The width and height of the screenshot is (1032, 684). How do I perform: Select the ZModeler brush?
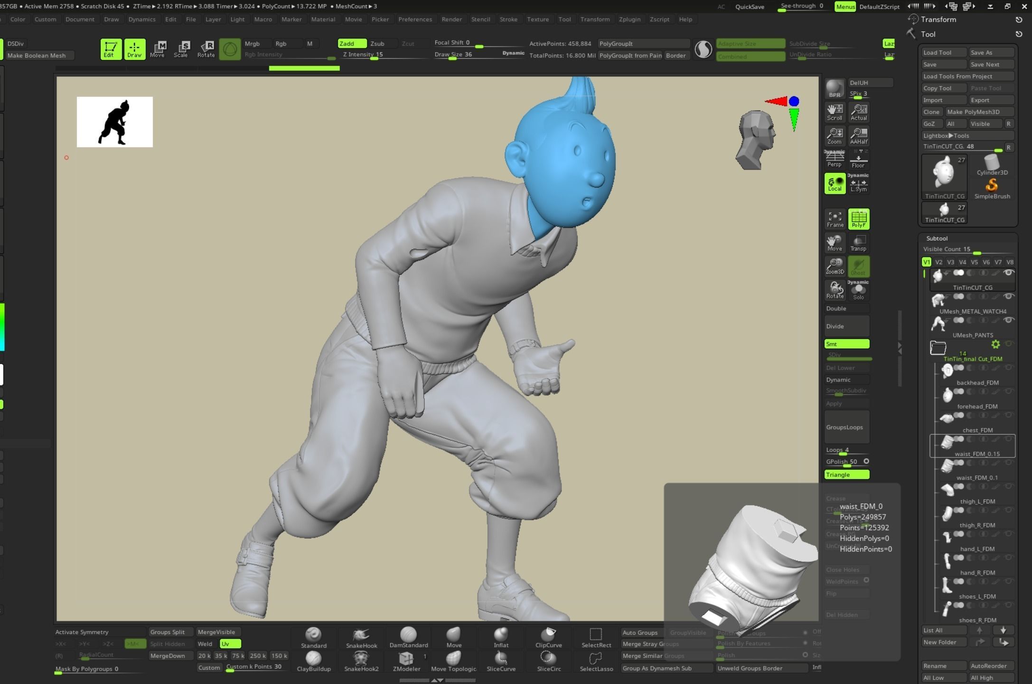coord(406,661)
